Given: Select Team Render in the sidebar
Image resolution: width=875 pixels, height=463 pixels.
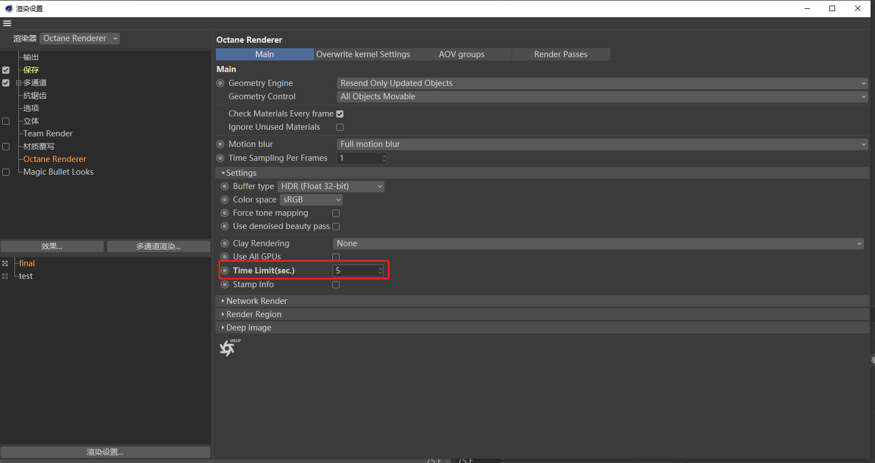Looking at the screenshot, I should 48,134.
